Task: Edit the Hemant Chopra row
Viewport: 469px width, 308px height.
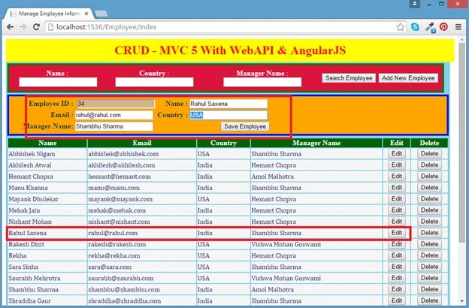Action: pos(397,177)
